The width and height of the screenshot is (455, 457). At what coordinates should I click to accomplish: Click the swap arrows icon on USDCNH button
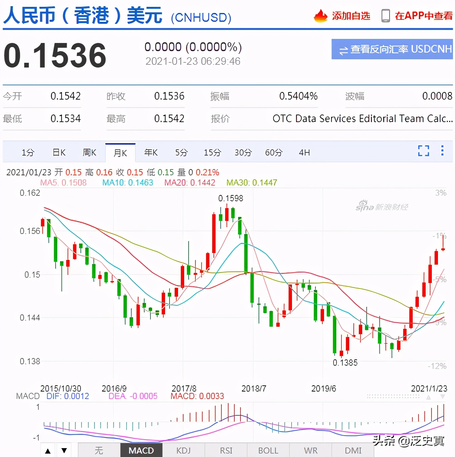tap(344, 49)
